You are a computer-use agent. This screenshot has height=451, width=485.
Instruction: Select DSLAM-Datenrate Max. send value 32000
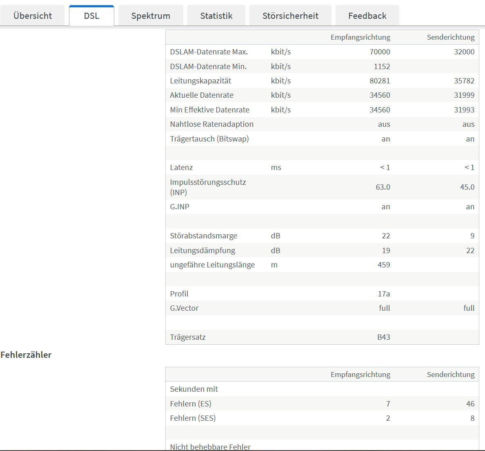point(464,52)
